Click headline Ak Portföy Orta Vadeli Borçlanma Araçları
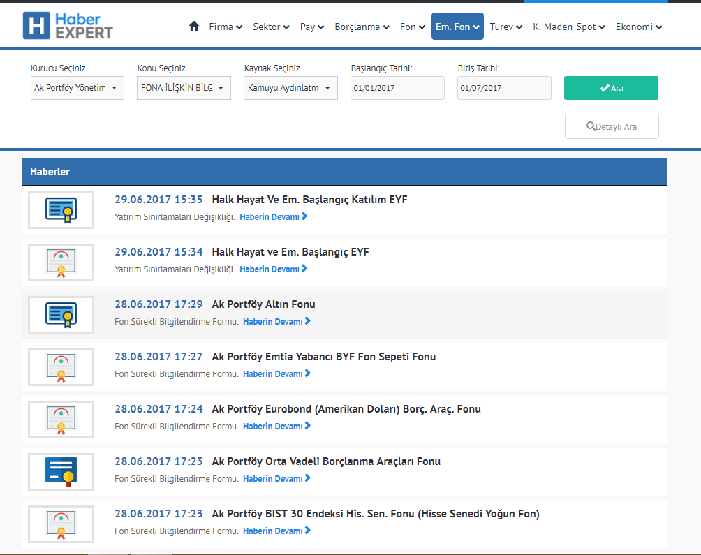 [326, 461]
